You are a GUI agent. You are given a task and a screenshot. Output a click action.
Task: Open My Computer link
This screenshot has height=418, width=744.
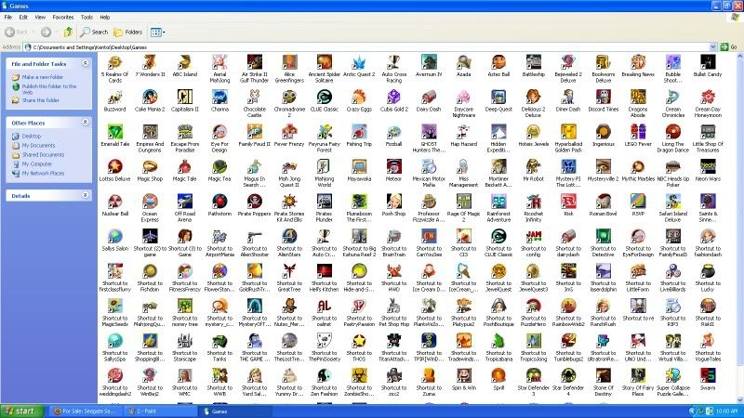[37, 164]
